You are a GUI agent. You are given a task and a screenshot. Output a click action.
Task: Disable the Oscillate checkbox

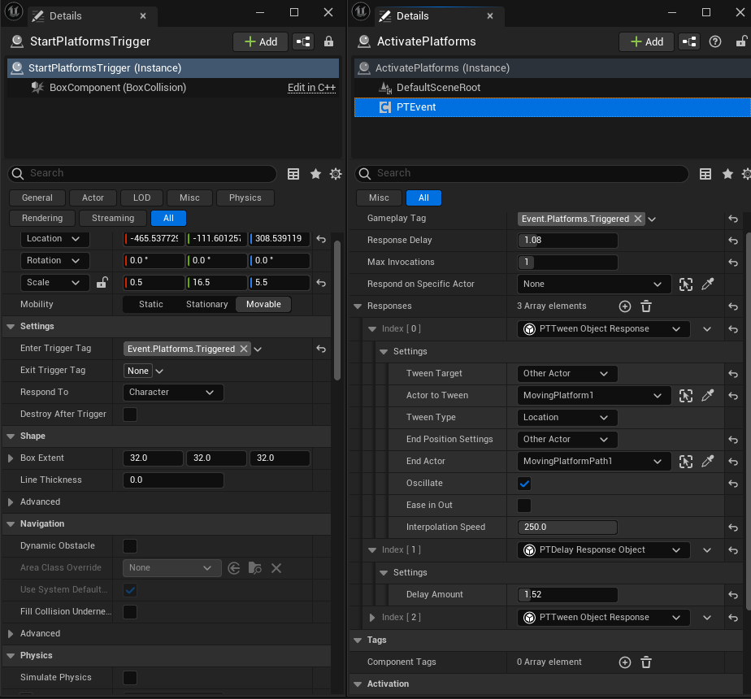523,483
